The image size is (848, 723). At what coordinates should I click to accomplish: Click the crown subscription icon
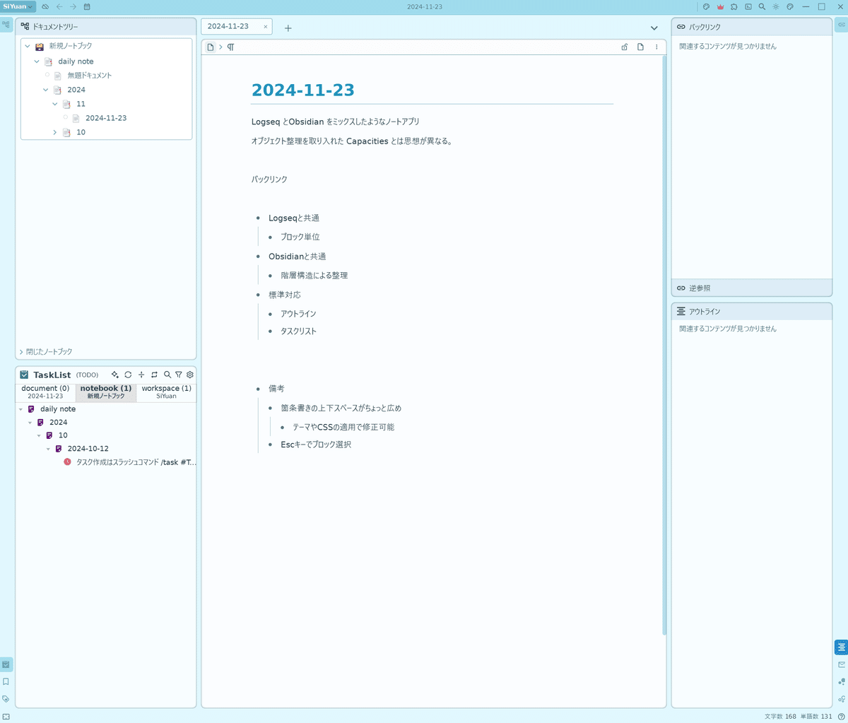click(x=720, y=6)
